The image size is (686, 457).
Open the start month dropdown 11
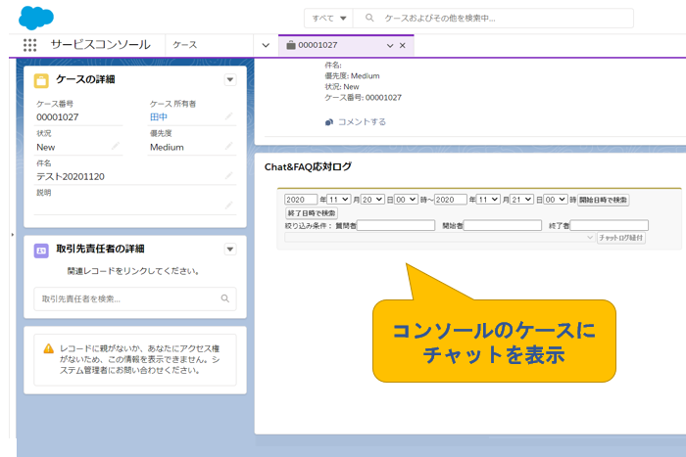(339, 200)
